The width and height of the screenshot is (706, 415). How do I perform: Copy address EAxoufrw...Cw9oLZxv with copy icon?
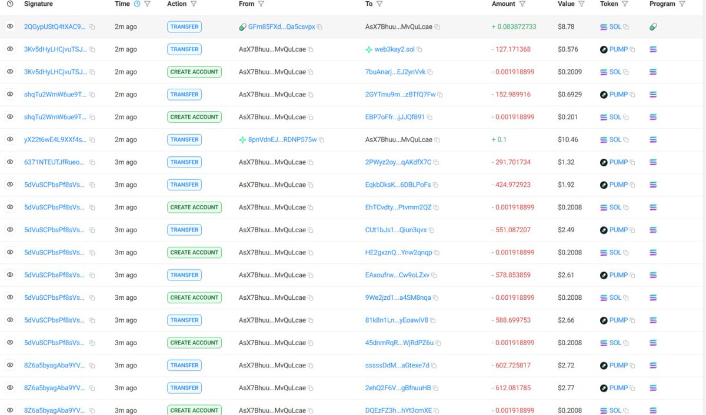434,275
